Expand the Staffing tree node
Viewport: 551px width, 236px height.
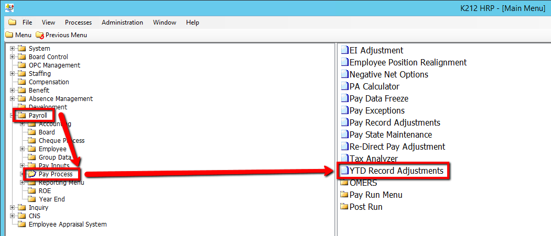[x=12, y=74]
